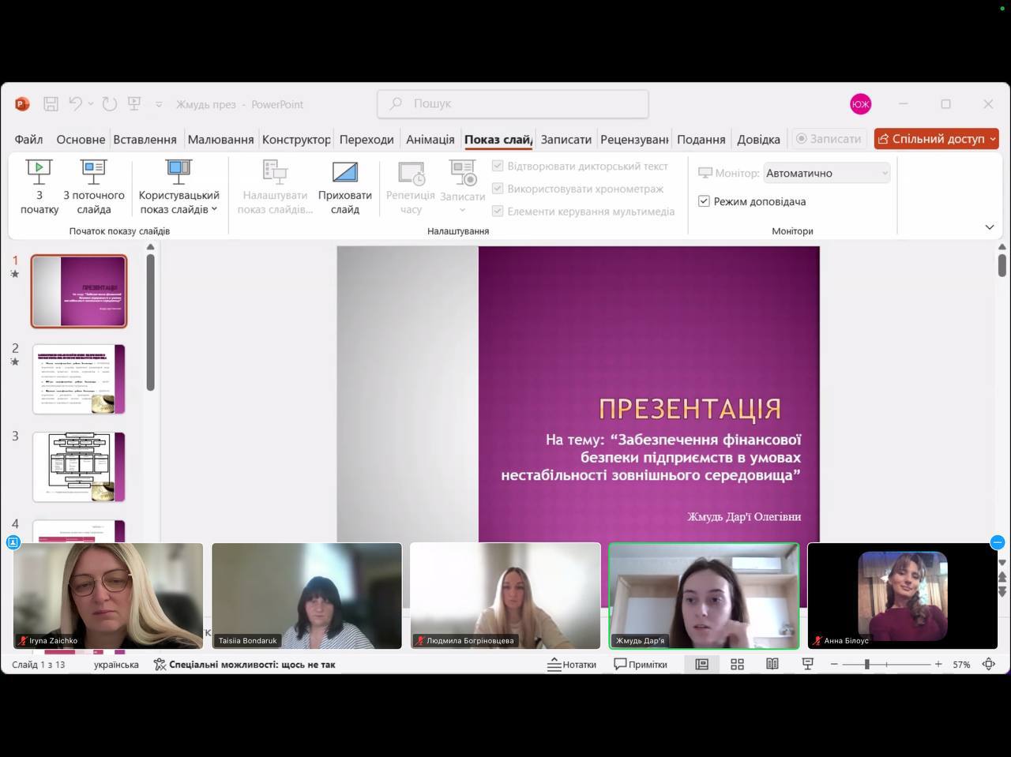Click the Hide Slide icon
The width and height of the screenshot is (1011, 757).
[344, 172]
